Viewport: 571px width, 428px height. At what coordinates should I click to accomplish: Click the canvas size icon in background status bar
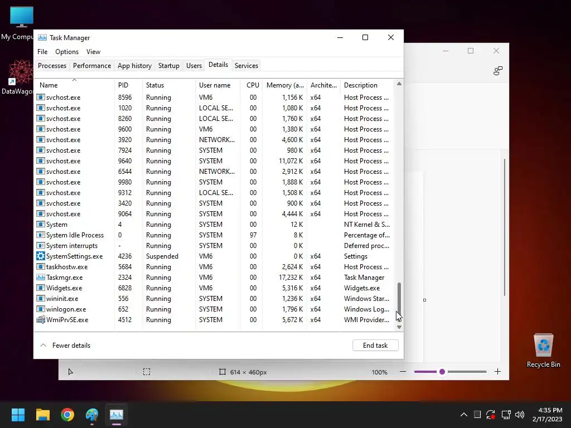point(222,372)
